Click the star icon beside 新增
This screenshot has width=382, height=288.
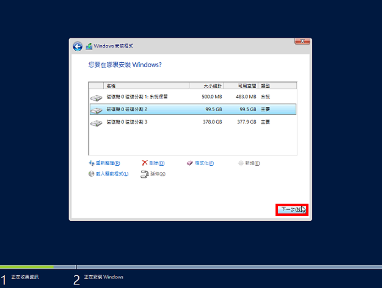[x=241, y=163]
